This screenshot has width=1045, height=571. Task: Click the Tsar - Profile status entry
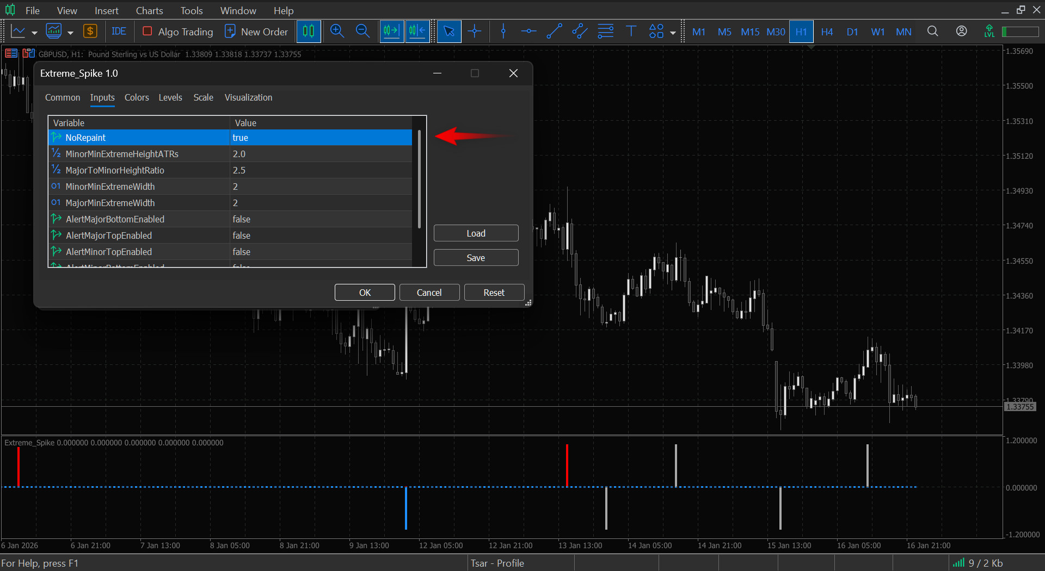[x=497, y=563]
